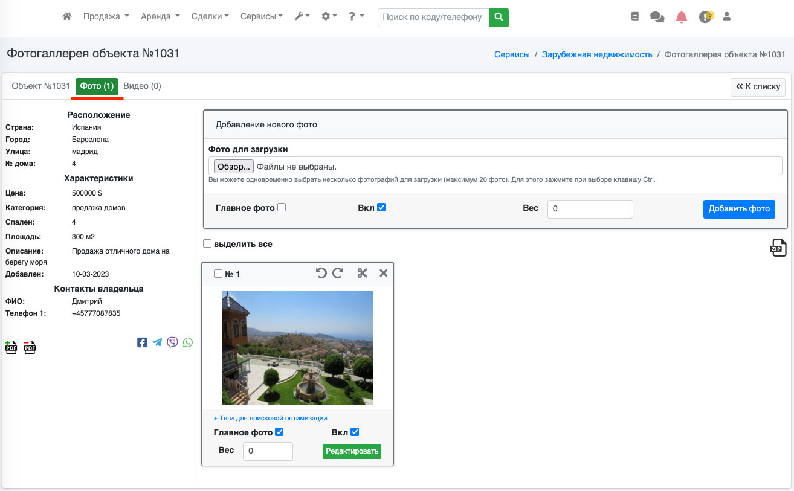Rotate photo №1 counterclockwise
The height and width of the screenshot is (491, 794).
321,274
